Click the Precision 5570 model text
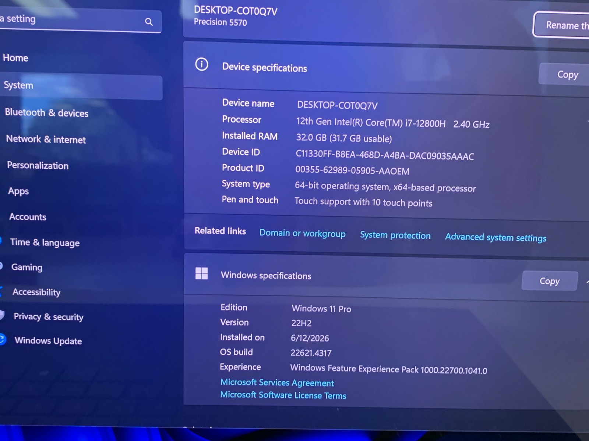 220,22
